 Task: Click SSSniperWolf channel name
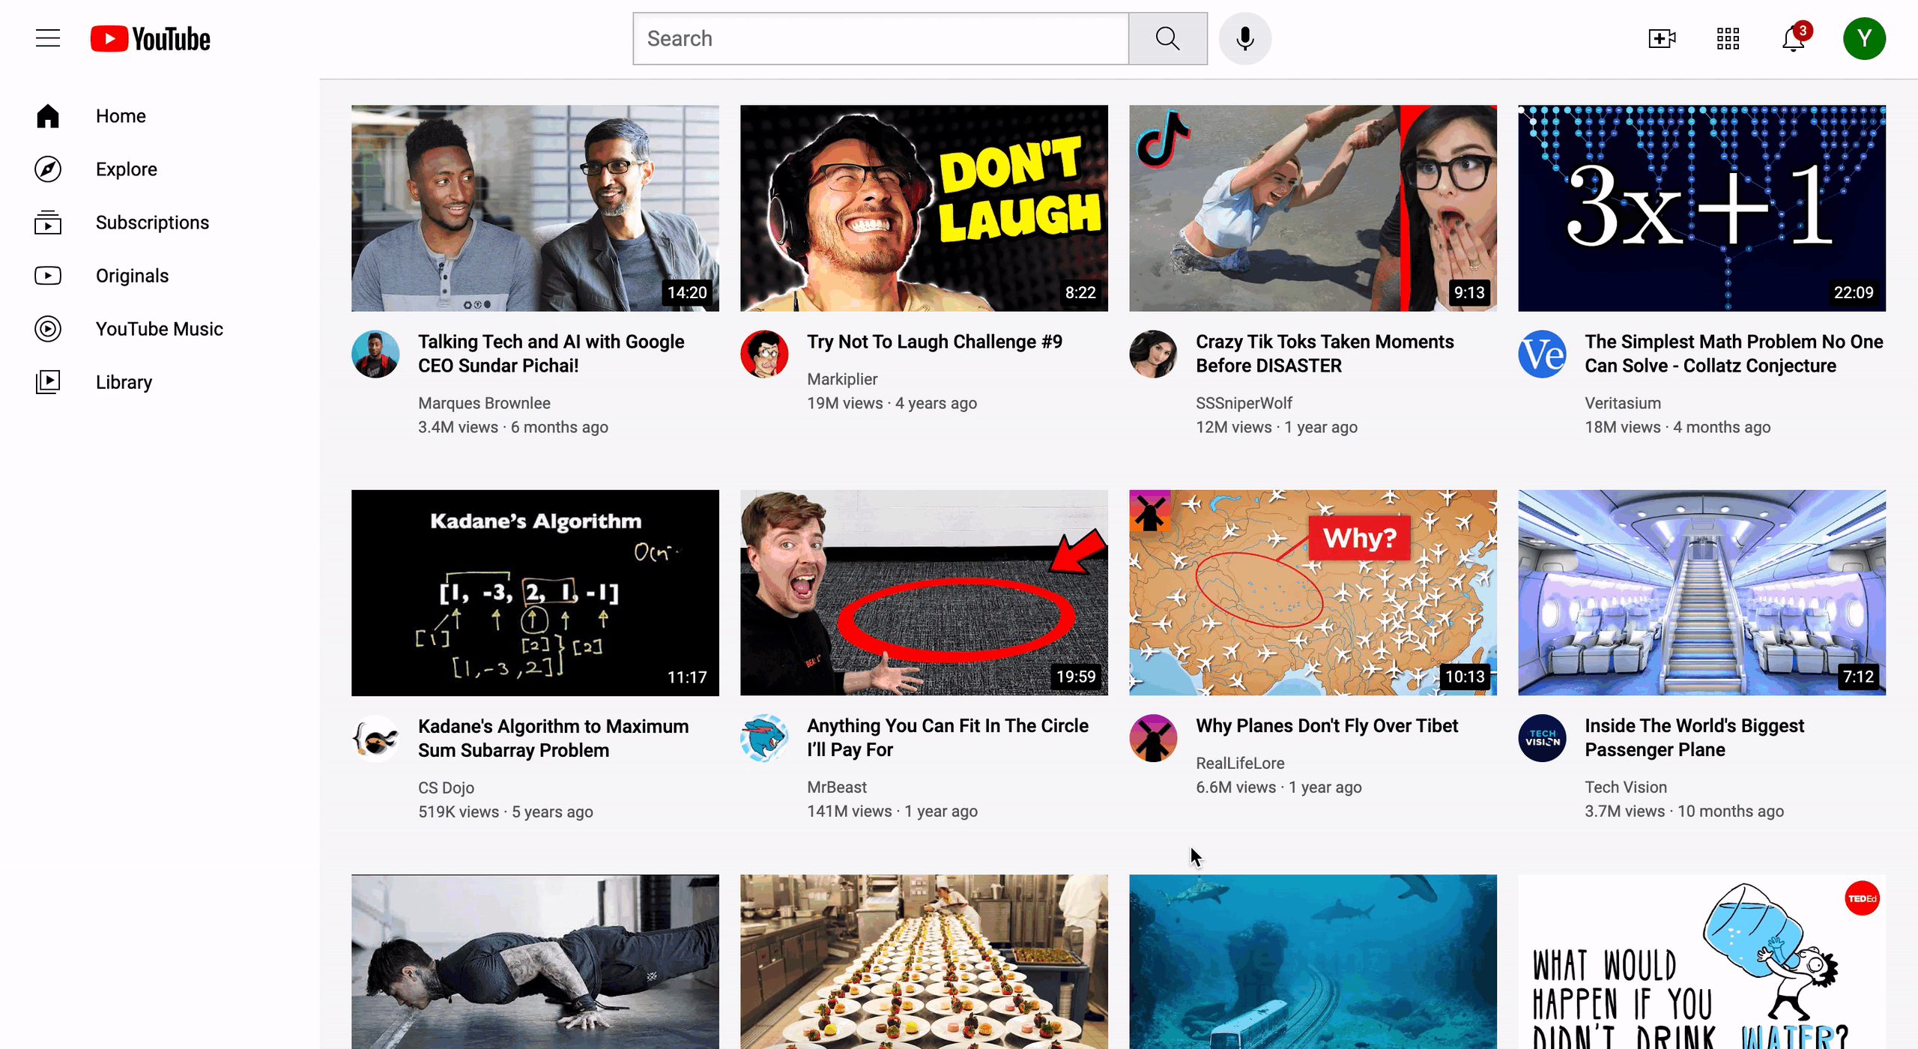pyautogui.click(x=1244, y=403)
